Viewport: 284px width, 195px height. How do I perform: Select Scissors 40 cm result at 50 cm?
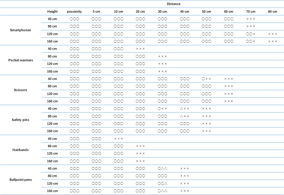pyautogui.click(x=206, y=79)
